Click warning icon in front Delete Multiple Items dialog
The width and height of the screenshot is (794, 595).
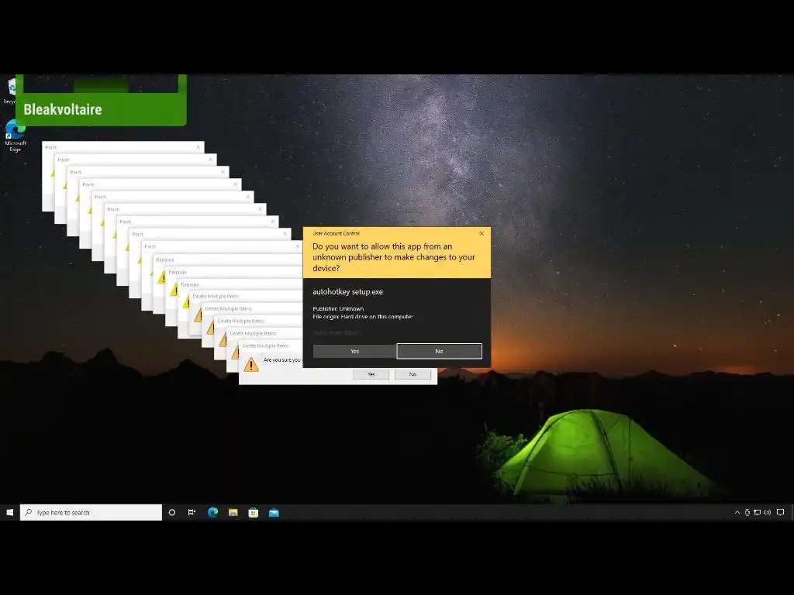click(250, 364)
